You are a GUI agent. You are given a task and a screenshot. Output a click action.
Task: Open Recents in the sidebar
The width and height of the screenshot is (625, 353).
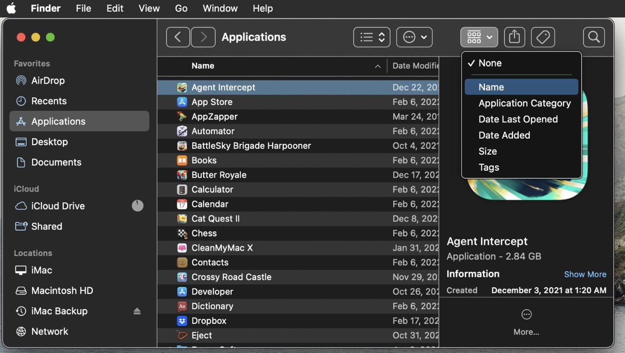[79, 101]
